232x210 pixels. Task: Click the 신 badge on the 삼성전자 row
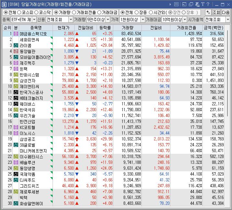click(x=16, y=81)
